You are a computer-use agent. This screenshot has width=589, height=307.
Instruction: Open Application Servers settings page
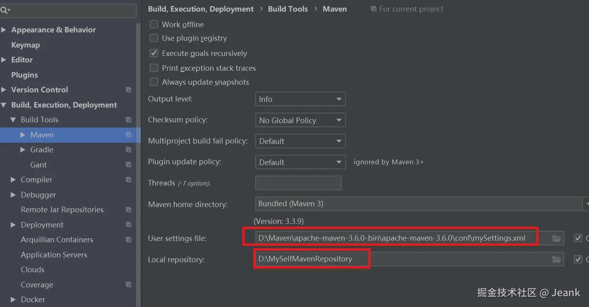coord(54,255)
